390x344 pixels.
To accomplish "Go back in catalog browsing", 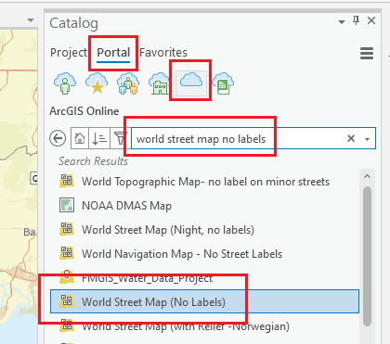I will pos(58,138).
